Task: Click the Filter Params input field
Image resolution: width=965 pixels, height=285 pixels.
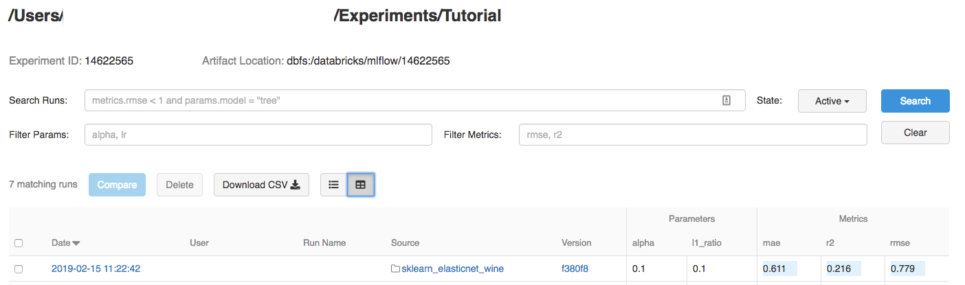Action: (x=258, y=135)
